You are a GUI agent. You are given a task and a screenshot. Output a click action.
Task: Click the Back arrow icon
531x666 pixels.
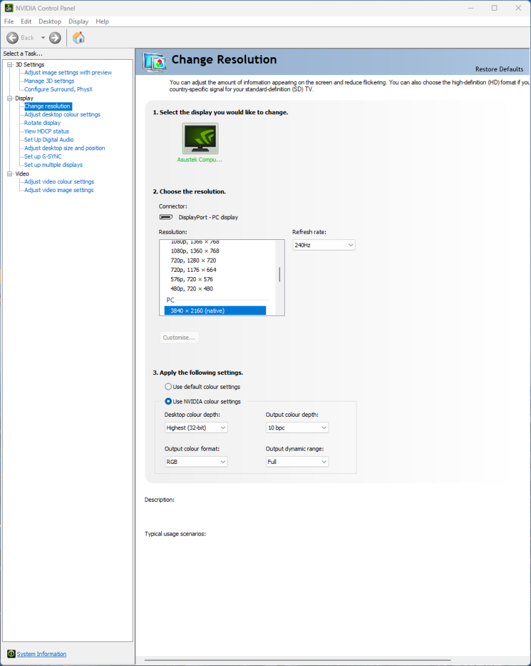point(13,38)
